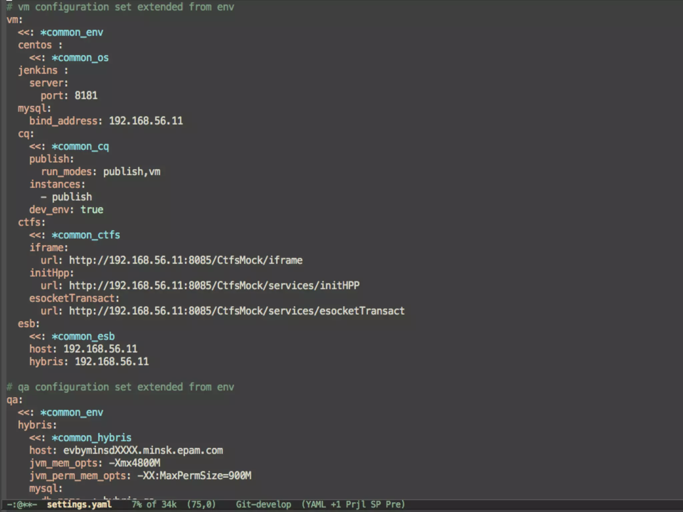The width and height of the screenshot is (683, 512).
Task: Click the Prjl minor mode indicator
Action: (x=356, y=504)
